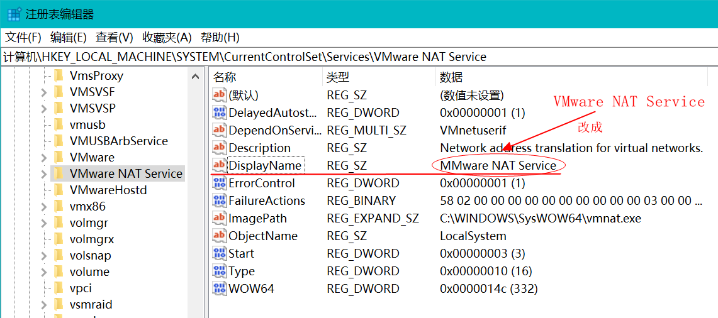Click the WOW64 DWORD value icon
Screen dimensions: 718x318
point(220,288)
